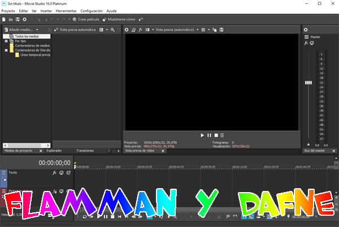Close the Vista previa de vídeo tab
The height and width of the screenshot is (227, 339).
tap(163, 151)
